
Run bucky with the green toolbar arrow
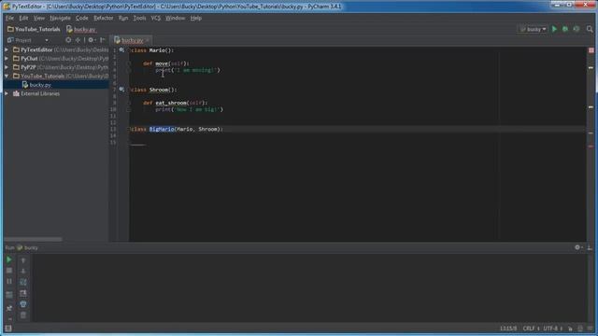(x=554, y=29)
